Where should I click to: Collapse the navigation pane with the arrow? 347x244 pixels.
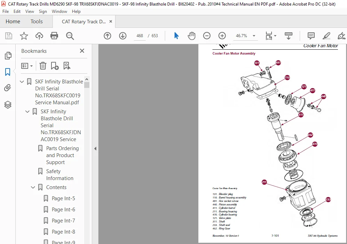(x=95, y=149)
